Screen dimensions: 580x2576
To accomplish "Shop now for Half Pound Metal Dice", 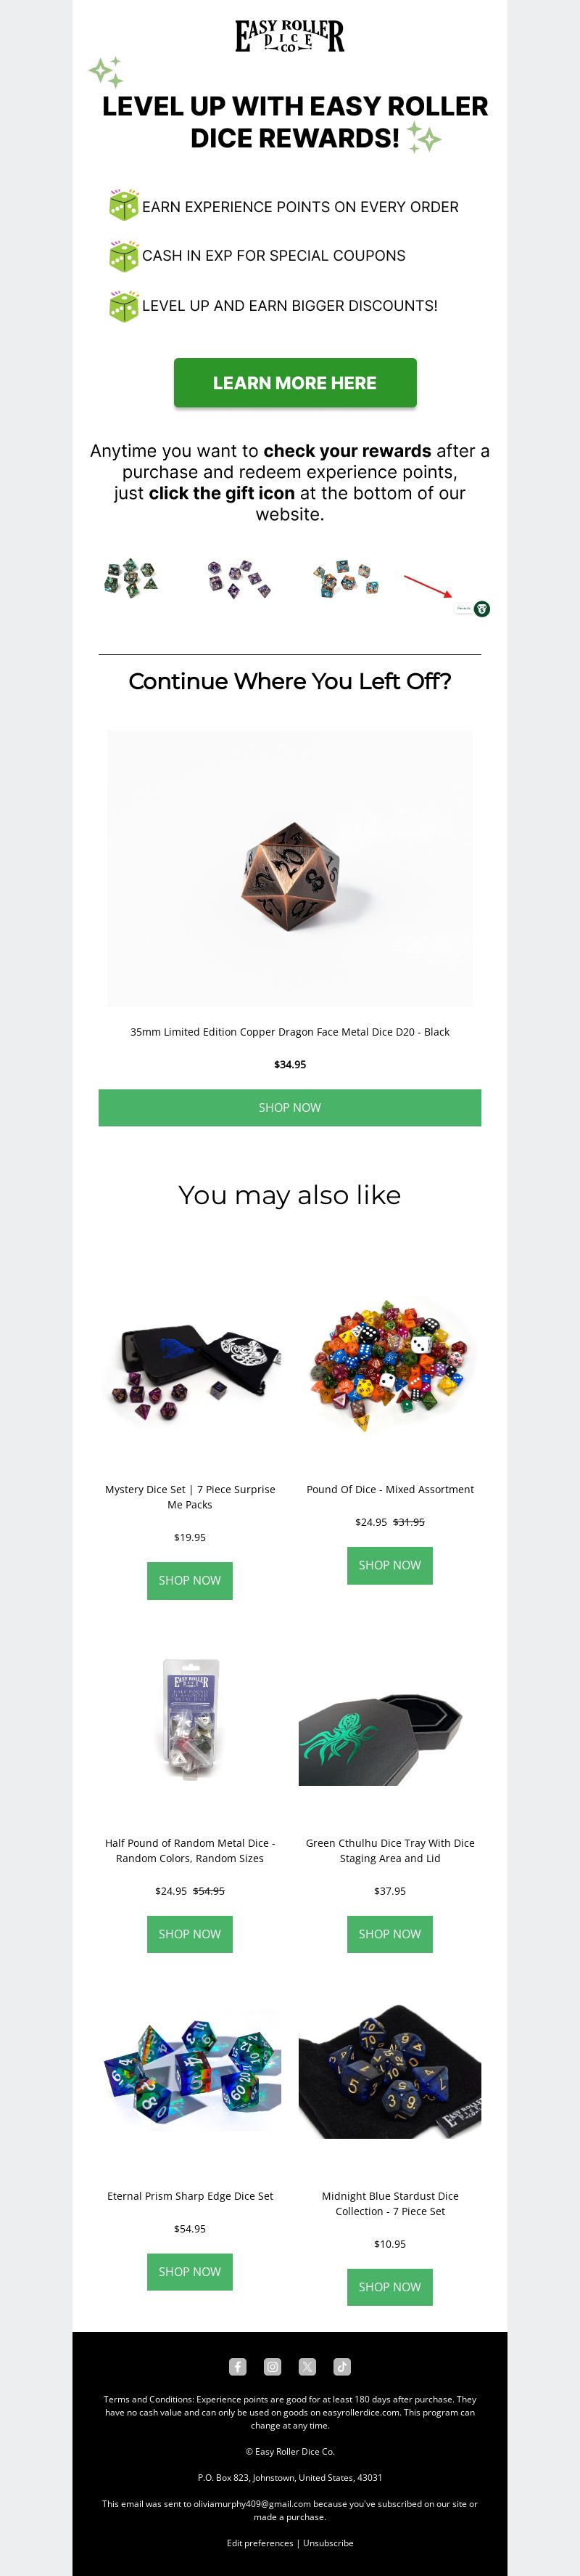I will [190, 1934].
